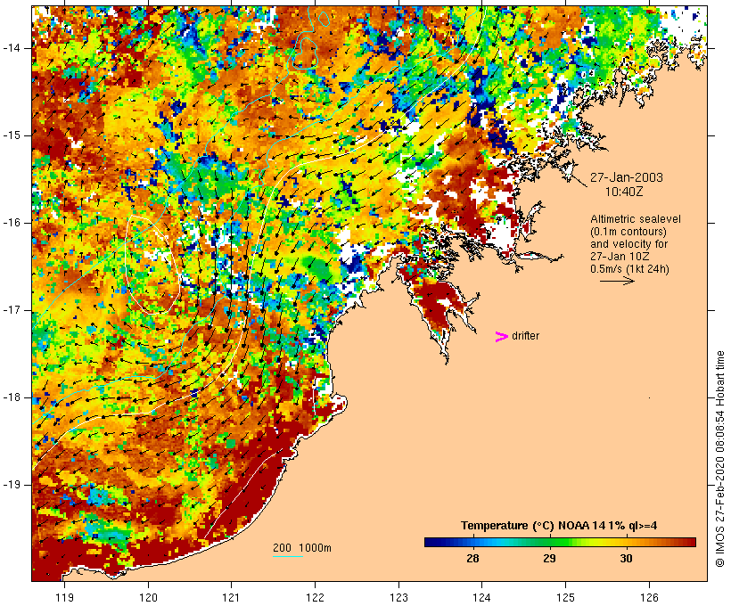This screenshot has height=606, width=731.
Task: Click the 'Altimetric sealevel' caption line
Action: [636, 219]
